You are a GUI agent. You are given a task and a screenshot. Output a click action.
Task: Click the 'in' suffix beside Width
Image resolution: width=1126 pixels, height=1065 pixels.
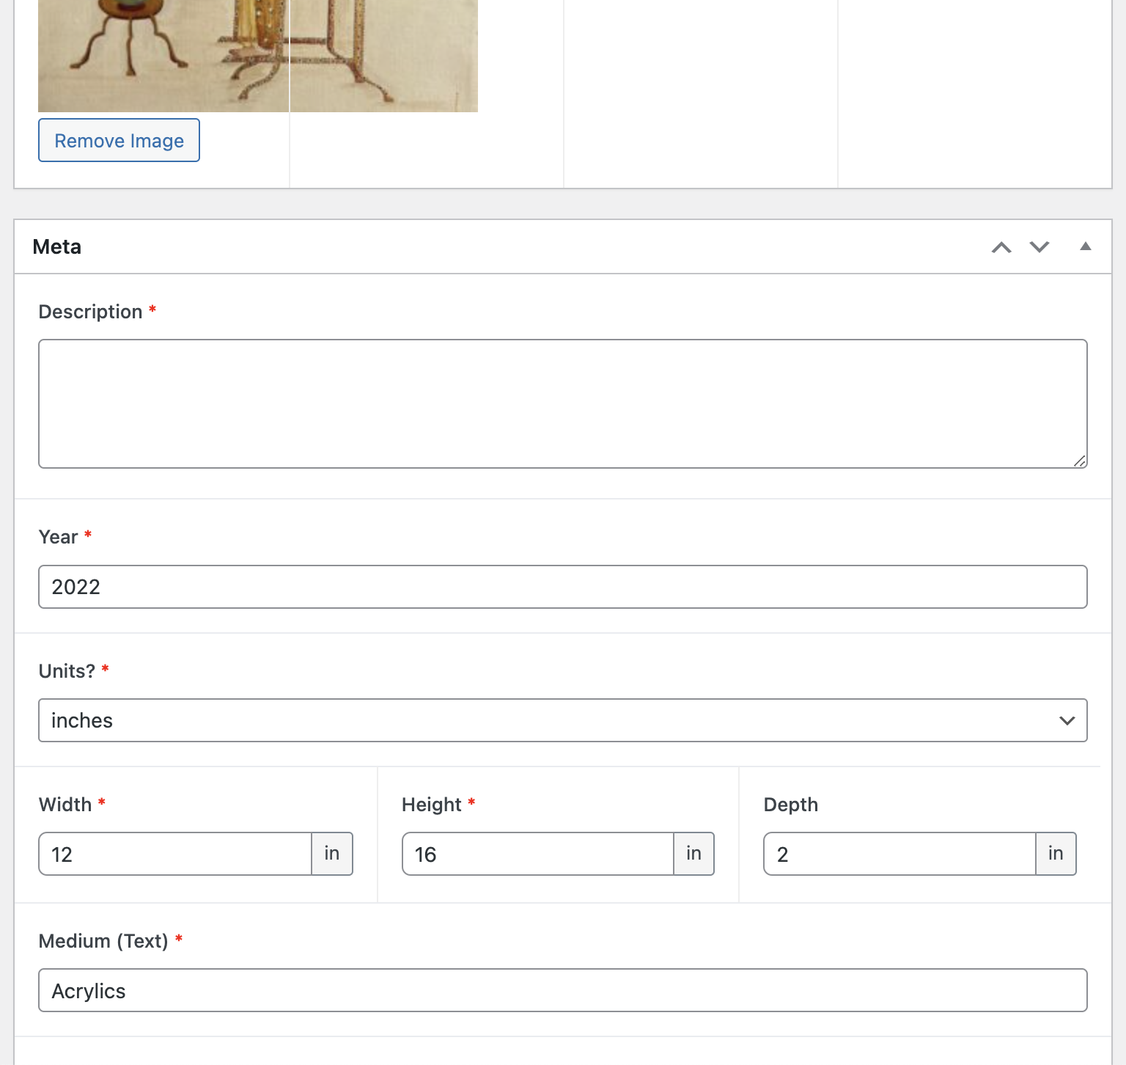[x=332, y=854]
